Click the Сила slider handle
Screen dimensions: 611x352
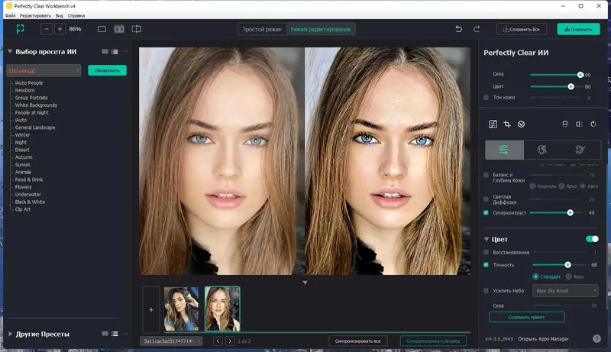580,74
